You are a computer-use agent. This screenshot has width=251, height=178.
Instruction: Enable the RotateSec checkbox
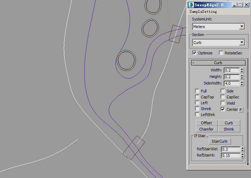click(x=221, y=53)
